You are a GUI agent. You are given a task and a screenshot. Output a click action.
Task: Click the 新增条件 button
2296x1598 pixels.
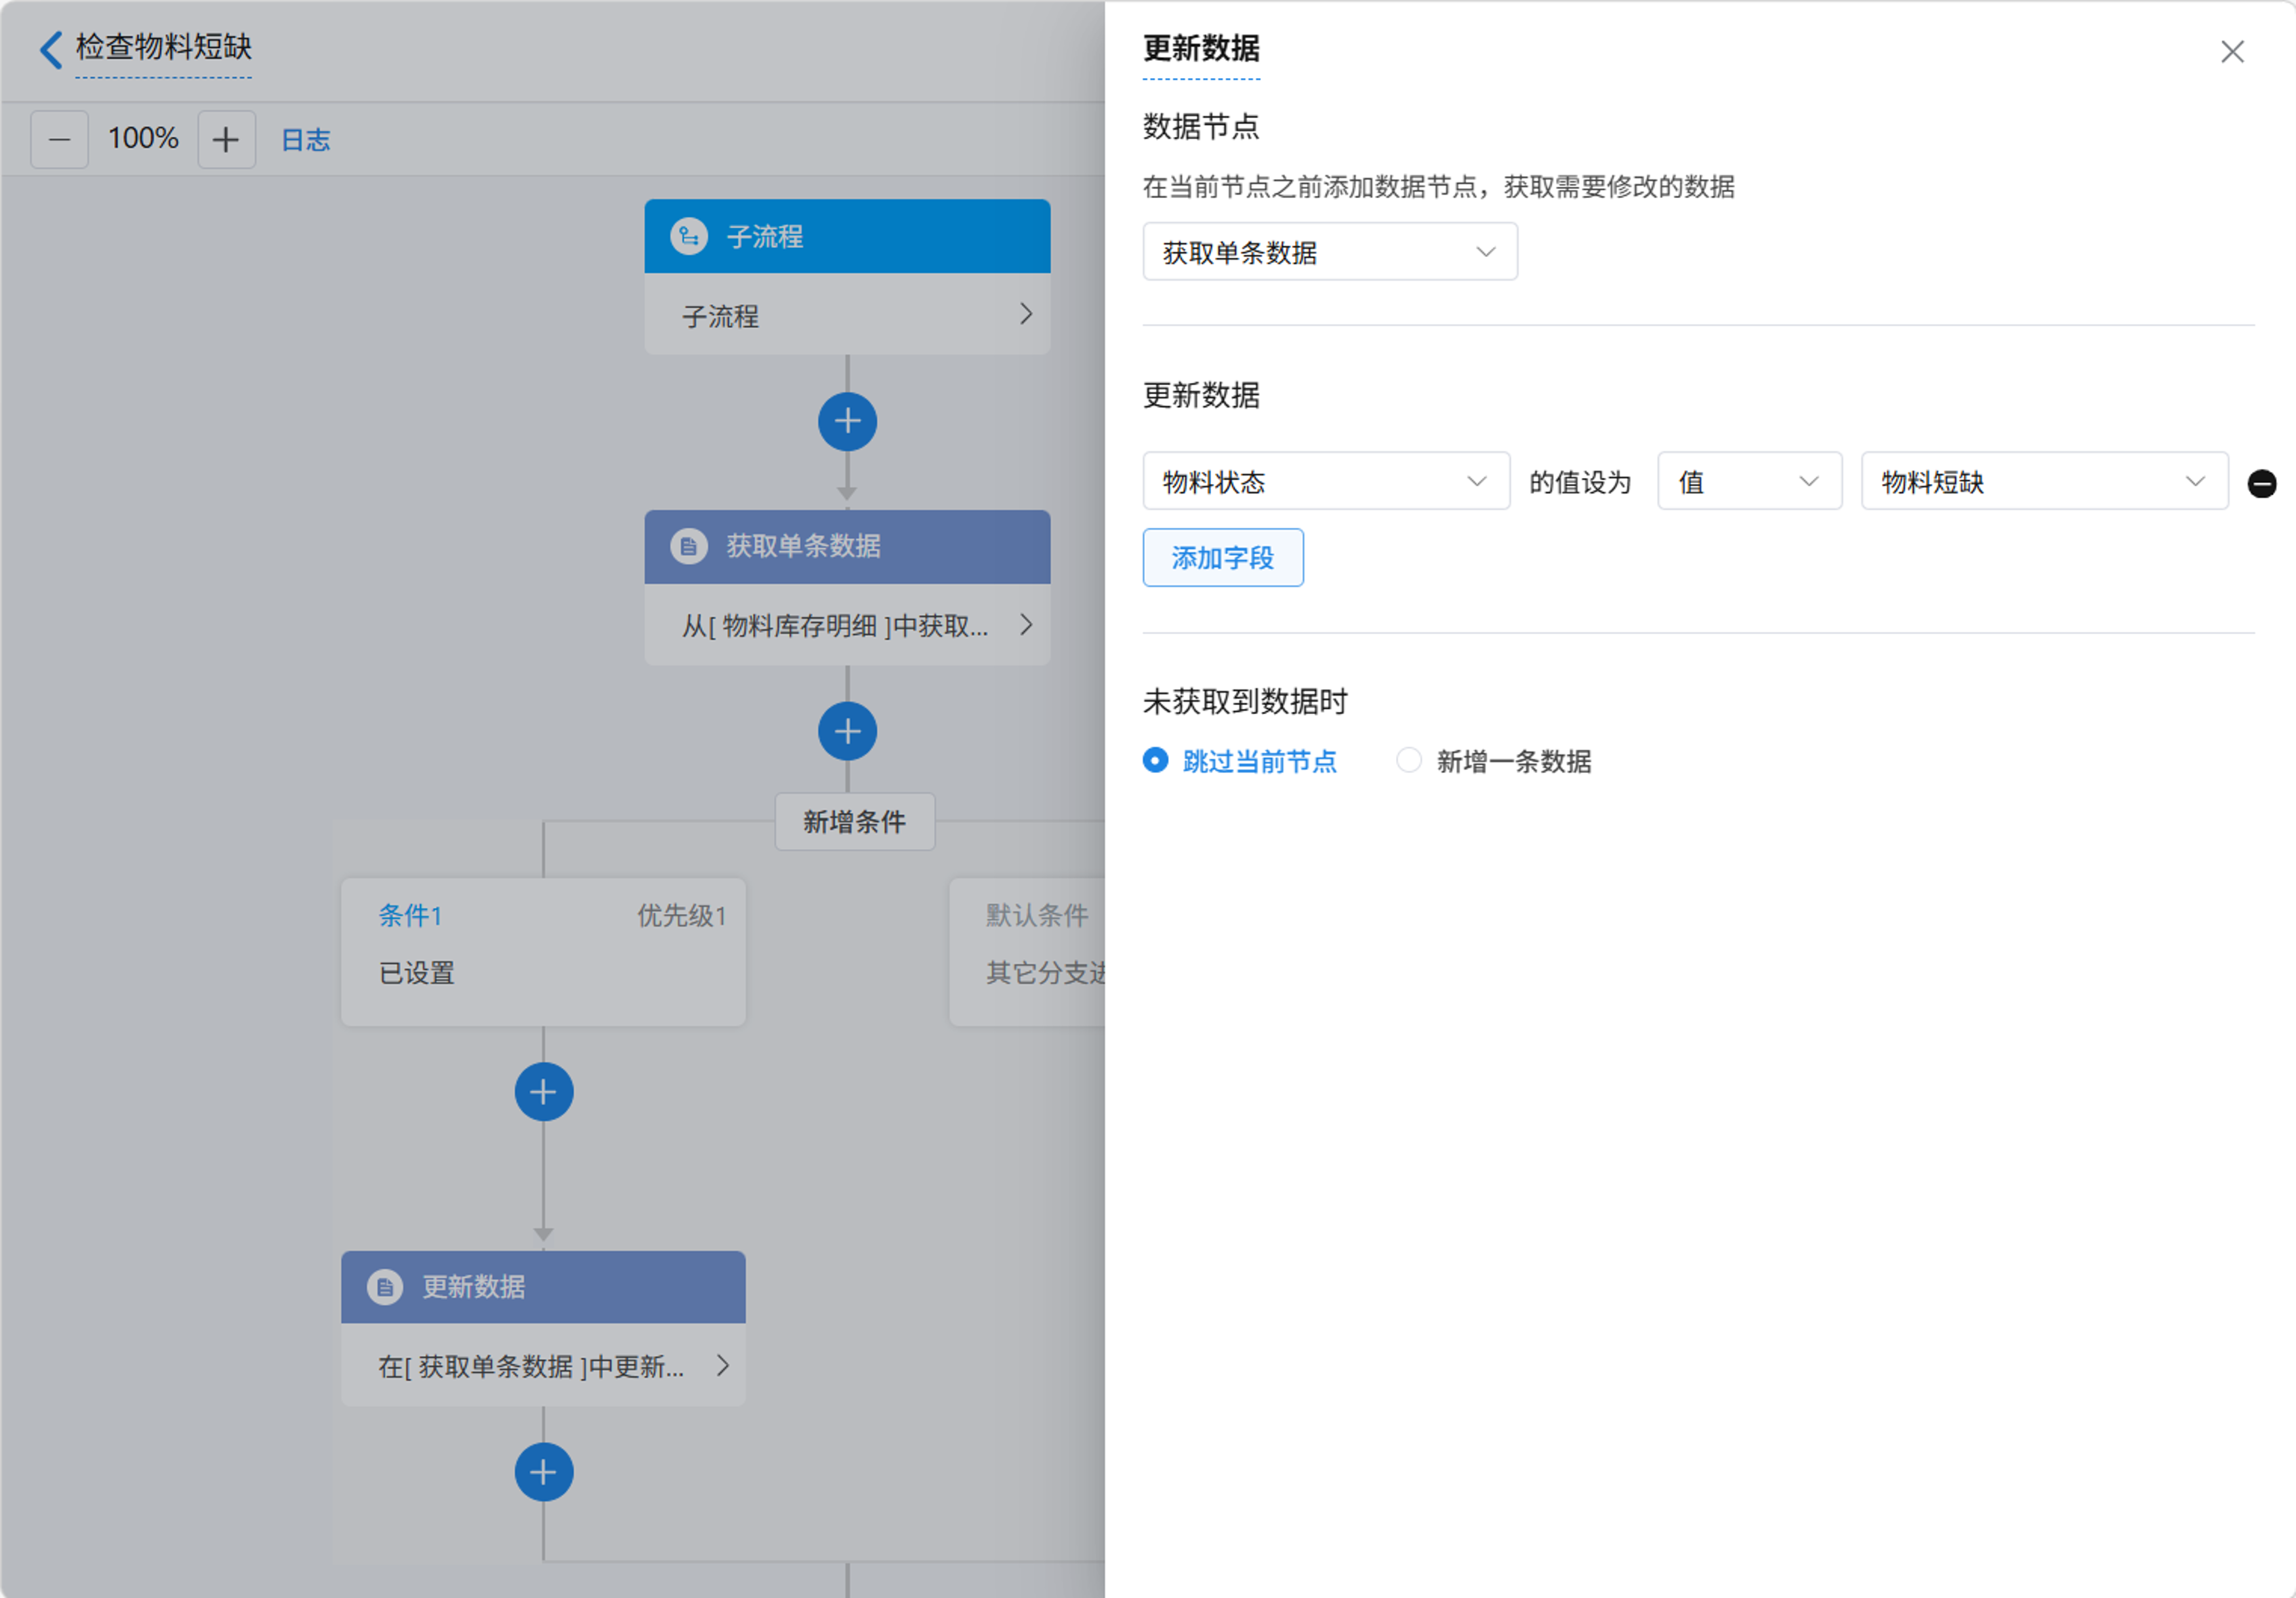click(x=854, y=822)
